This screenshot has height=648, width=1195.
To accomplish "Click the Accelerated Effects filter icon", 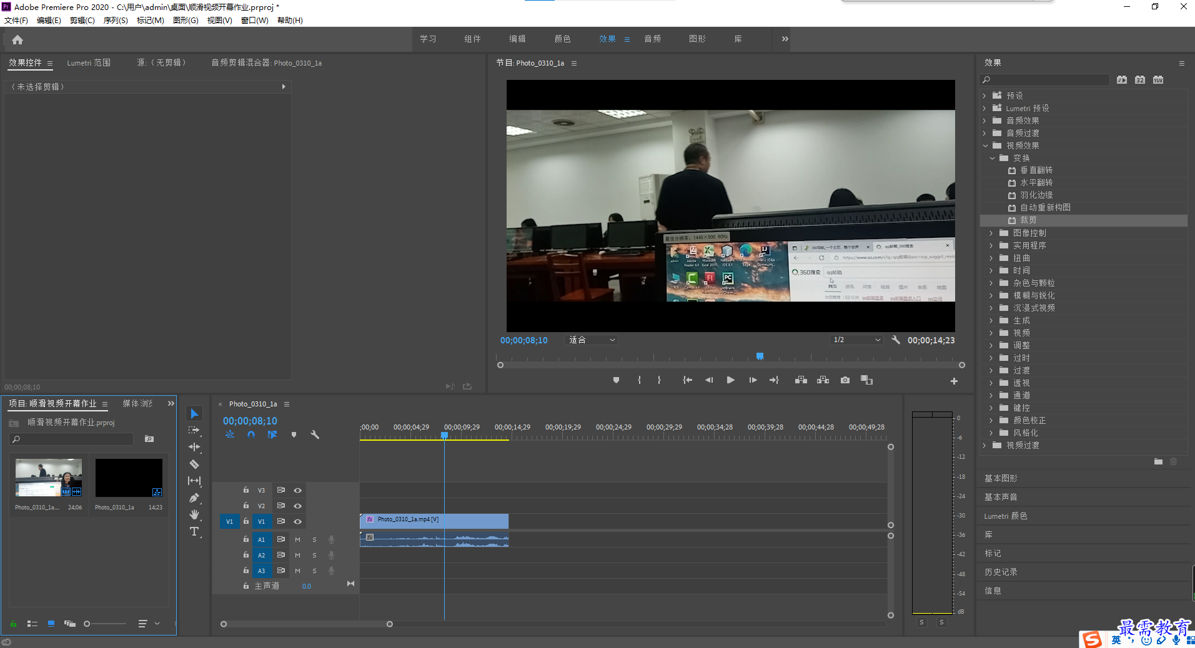I will (1122, 80).
